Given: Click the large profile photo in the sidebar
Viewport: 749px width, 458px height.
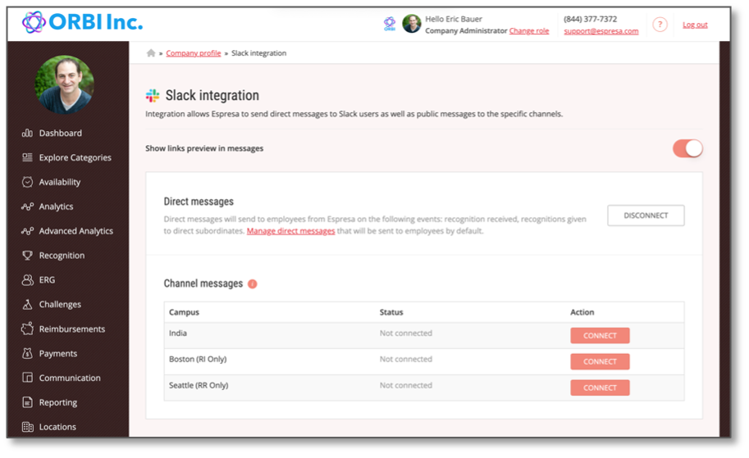Looking at the screenshot, I should [x=65, y=84].
